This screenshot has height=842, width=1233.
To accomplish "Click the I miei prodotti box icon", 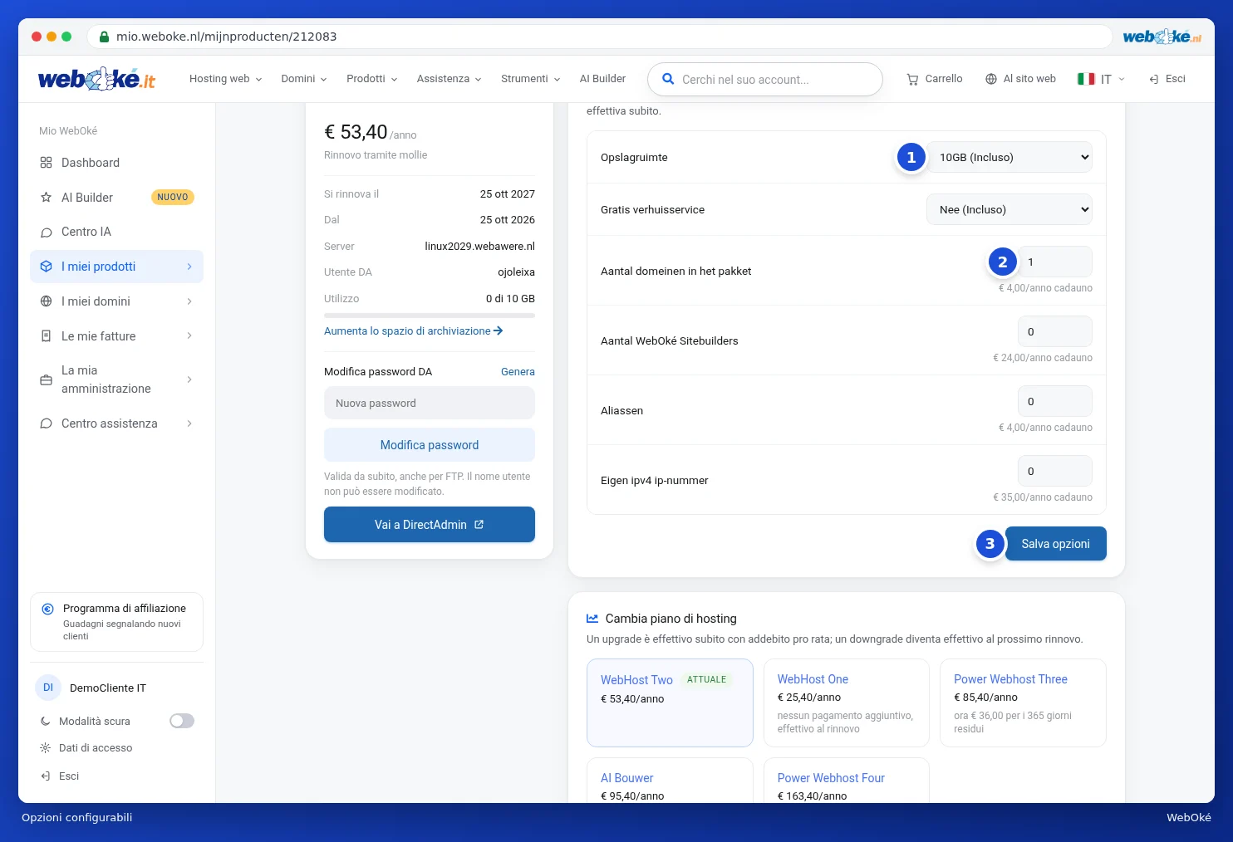I will (47, 267).
